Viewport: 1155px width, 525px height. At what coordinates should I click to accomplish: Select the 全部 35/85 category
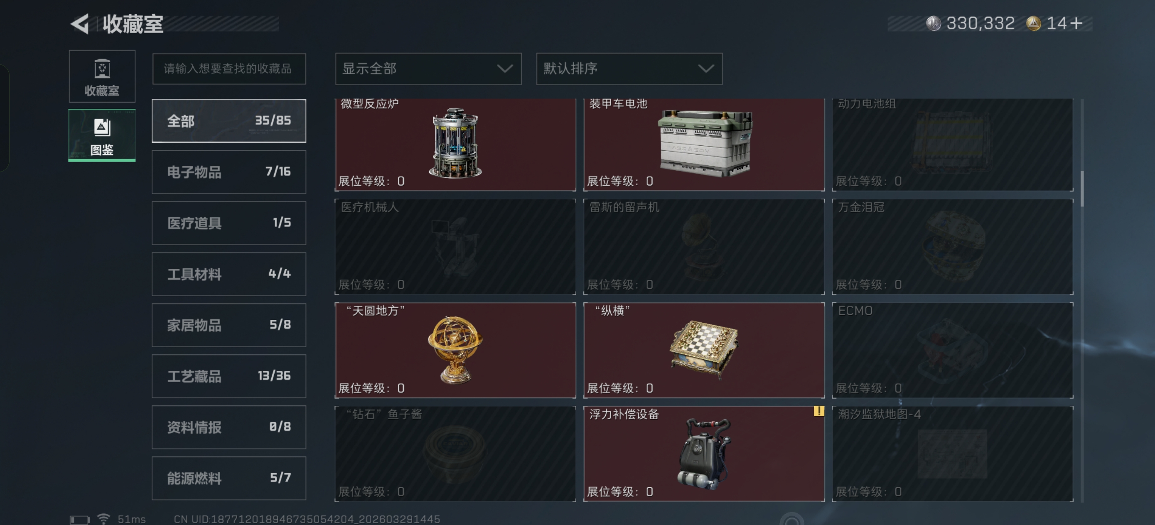click(x=229, y=121)
